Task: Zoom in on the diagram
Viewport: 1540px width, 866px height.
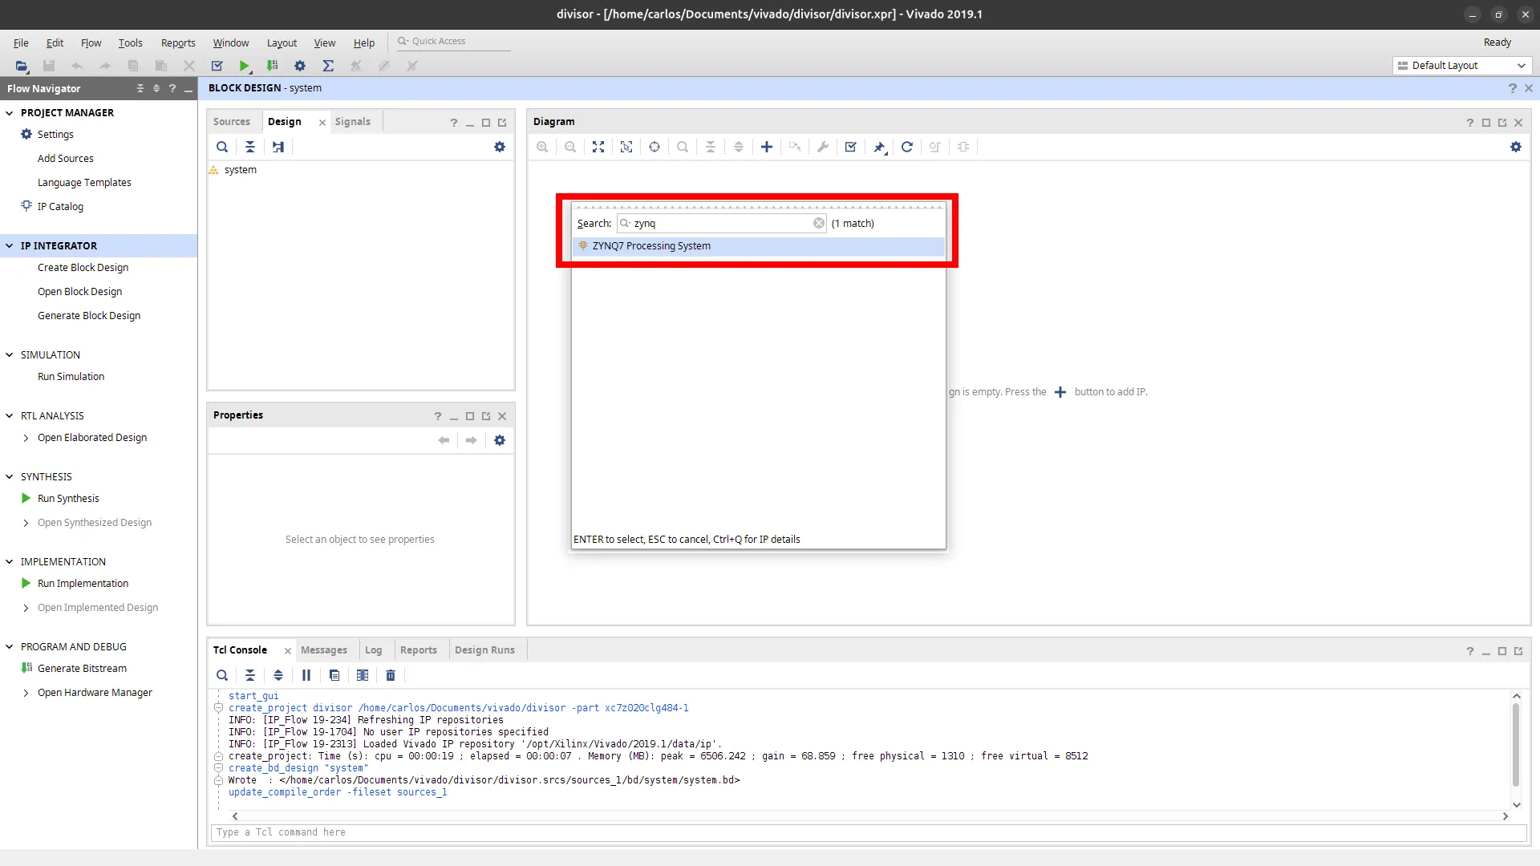Action: tap(542, 147)
